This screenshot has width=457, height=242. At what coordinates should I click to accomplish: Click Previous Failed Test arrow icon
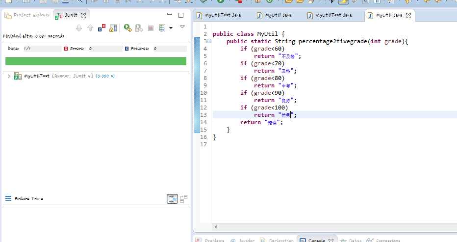point(90,28)
